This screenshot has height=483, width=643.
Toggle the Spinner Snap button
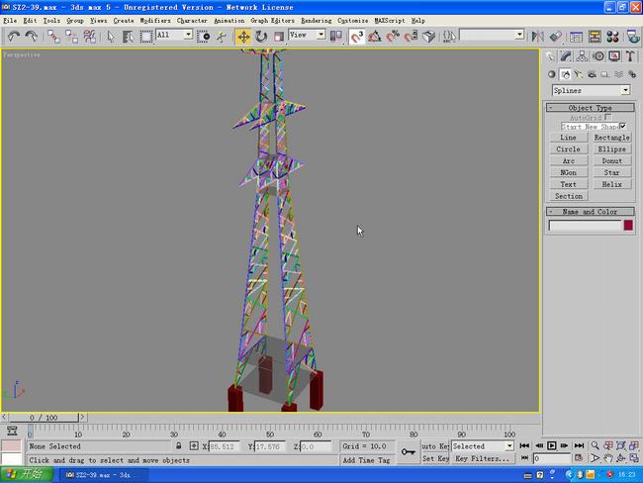tap(411, 37)
